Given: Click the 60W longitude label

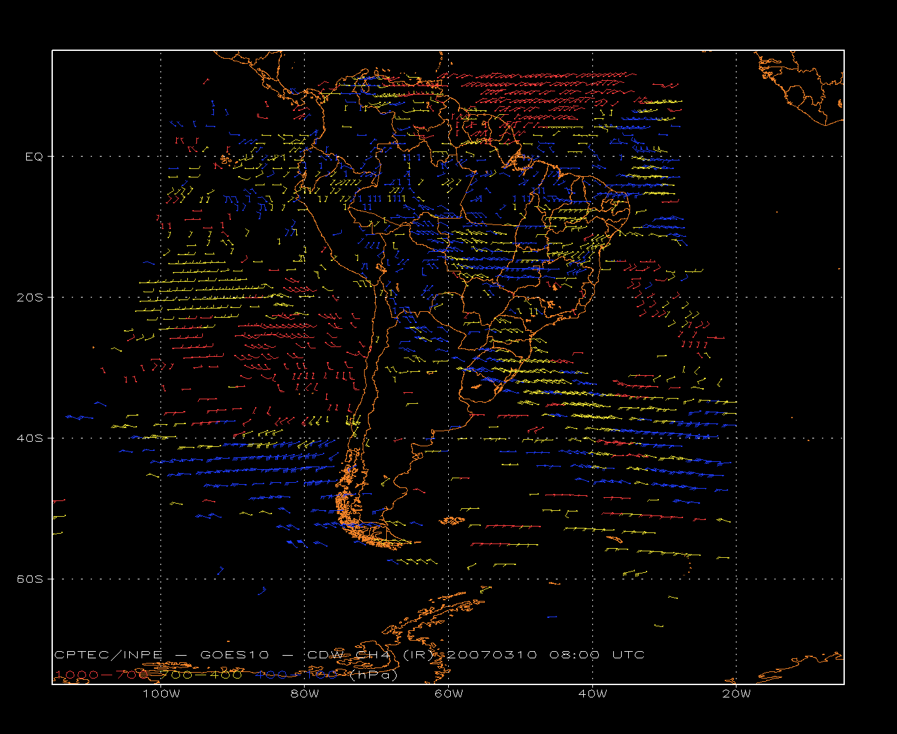Looking at the screenshot, I should pos(449,694).
